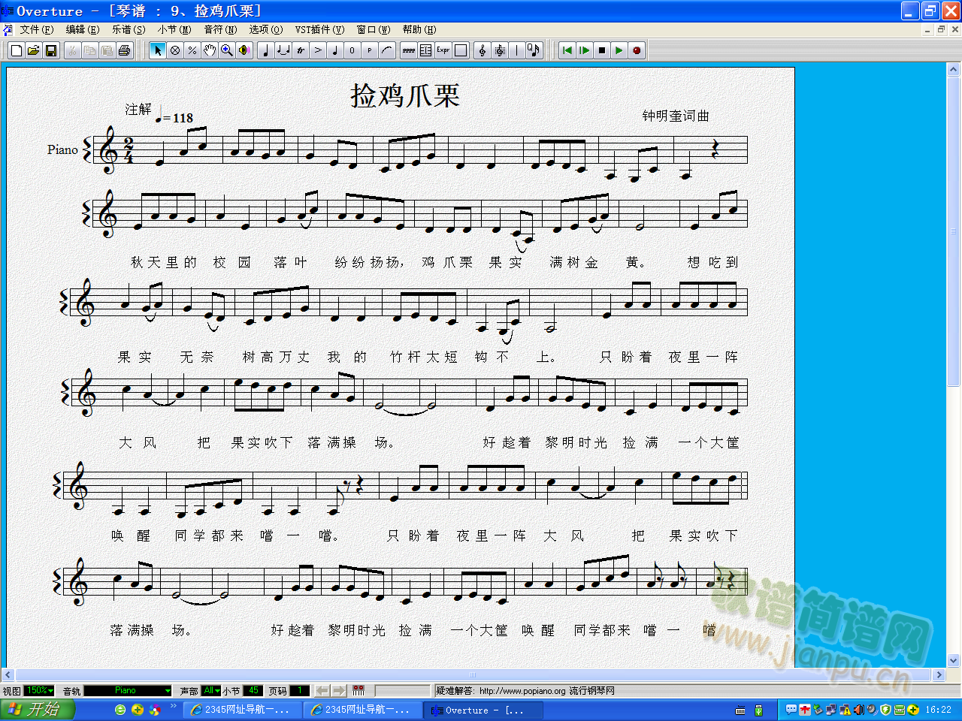Toggle the keyboard piano icon in status bar
962x721 pixels.
358,690
